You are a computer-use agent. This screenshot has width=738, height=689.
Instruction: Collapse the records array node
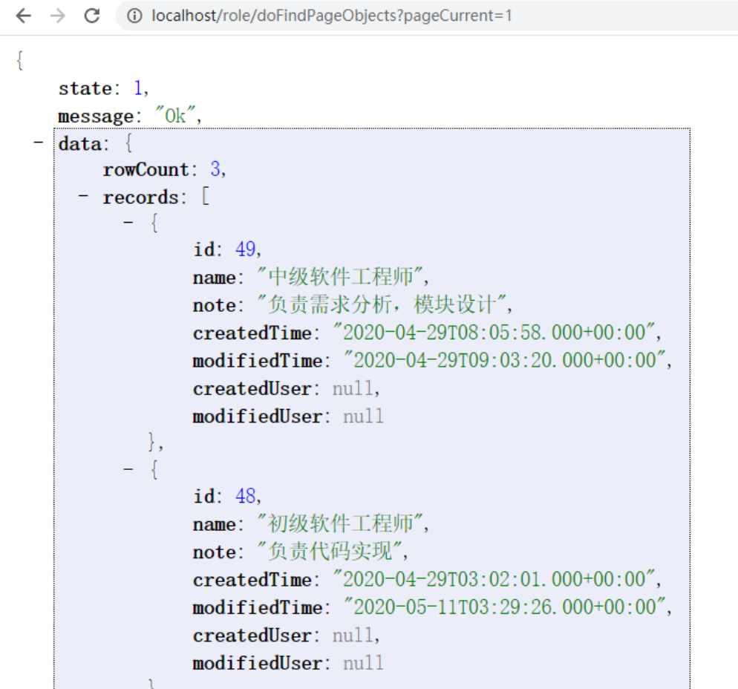click(83, 195)
